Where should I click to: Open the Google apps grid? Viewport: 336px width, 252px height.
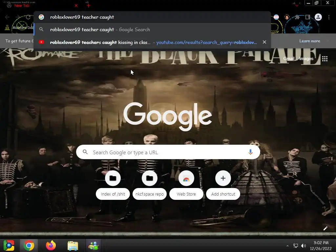pyautogui.click(x=325, y=59)
